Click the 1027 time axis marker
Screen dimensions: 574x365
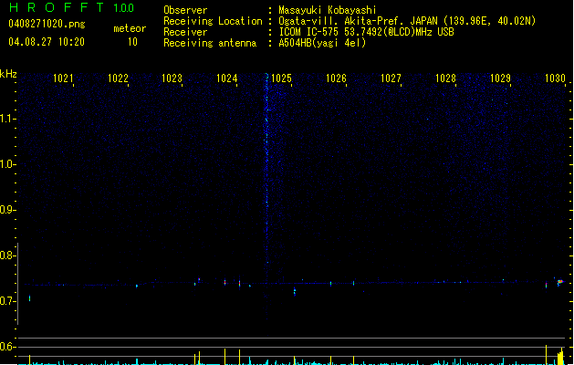(391, 78)
